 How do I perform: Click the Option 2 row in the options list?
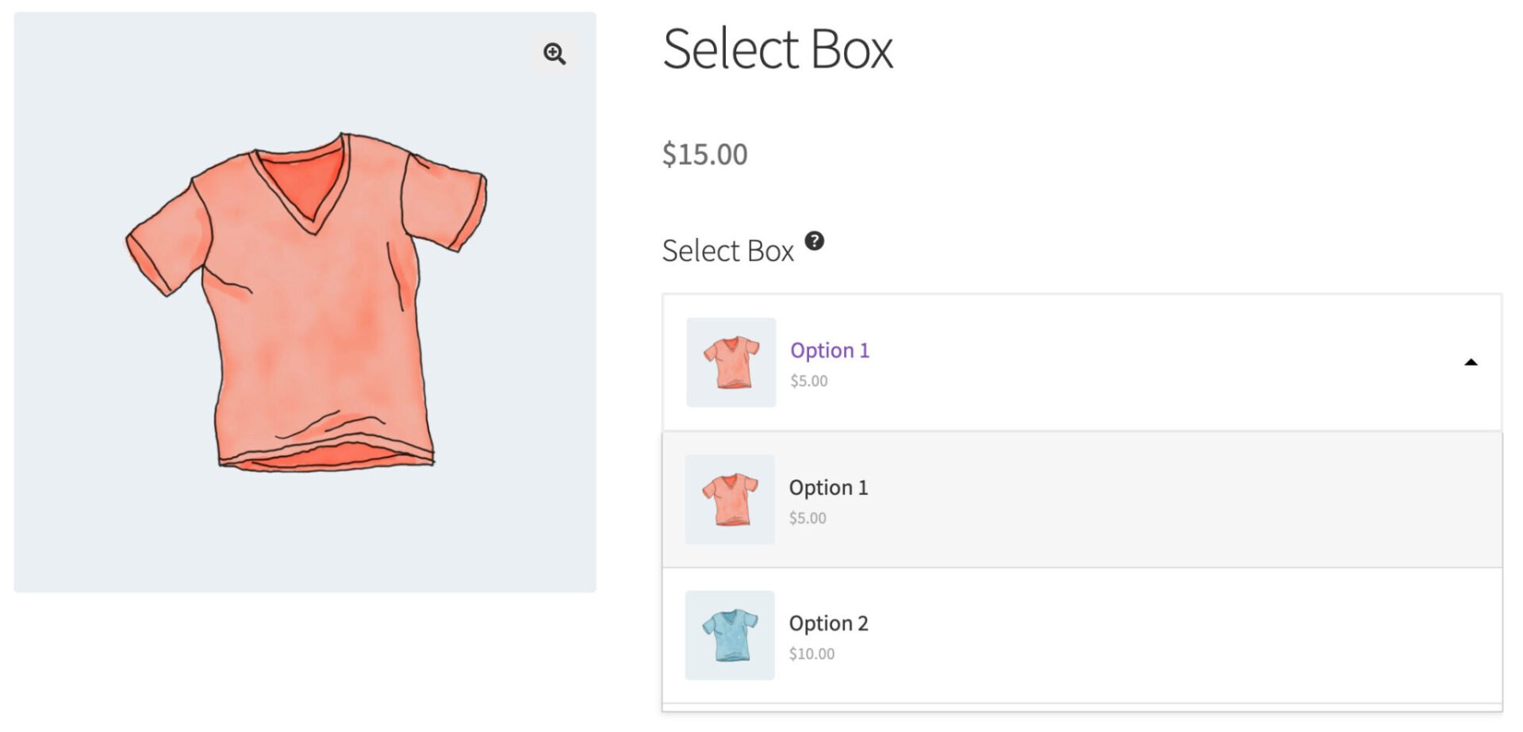click(1087, 635)
